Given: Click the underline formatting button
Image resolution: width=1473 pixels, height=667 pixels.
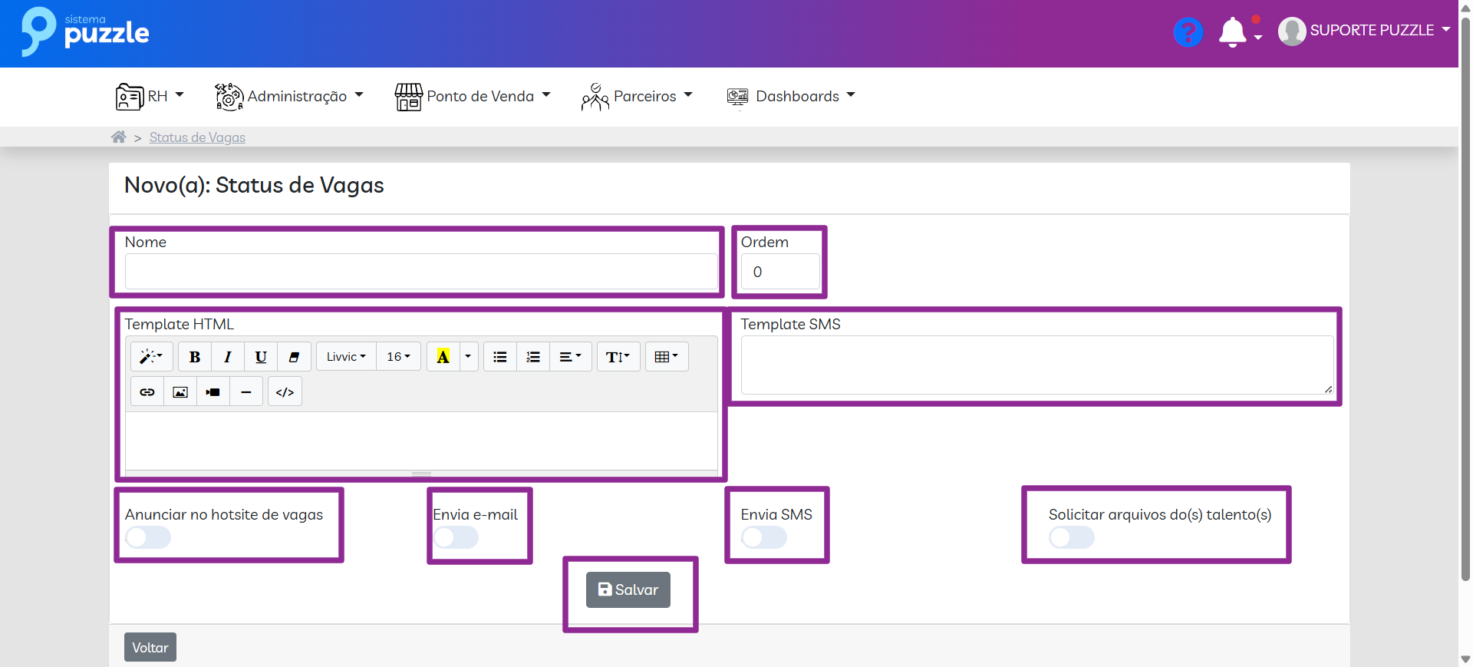Looking at the screenshot, I should (x=261, y=357).
